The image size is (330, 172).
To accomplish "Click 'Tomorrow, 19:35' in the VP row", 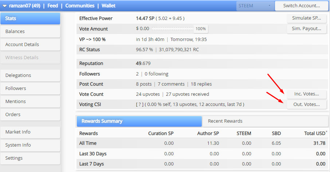I will 189,40.
